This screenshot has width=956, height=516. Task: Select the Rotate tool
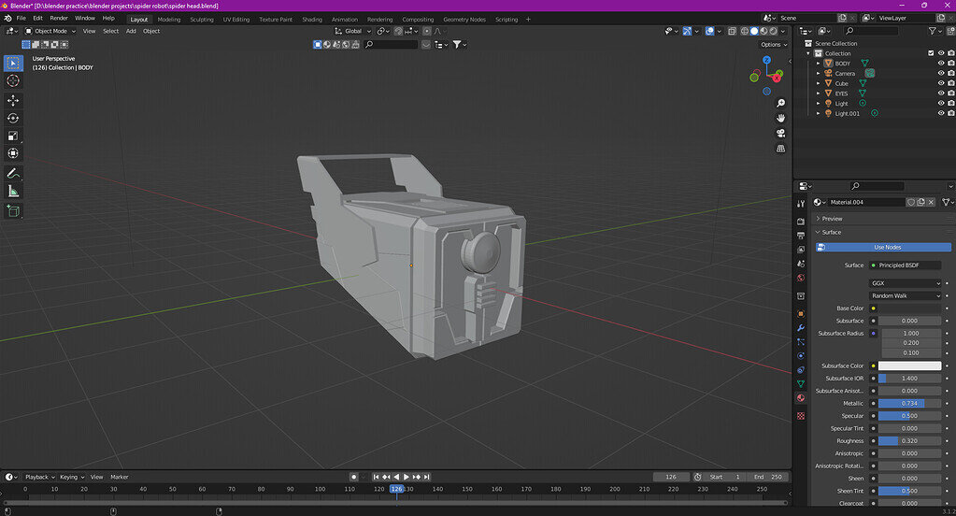pyautogui.click(x=13, y=119)
